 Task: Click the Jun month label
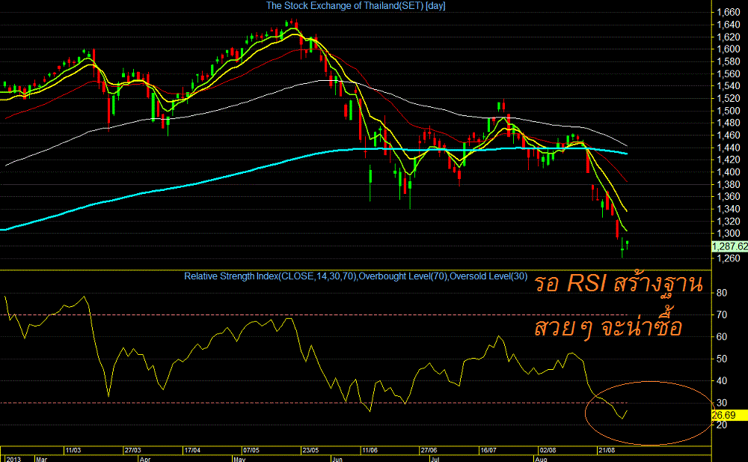pyautogui.click(x=337, y=459)
